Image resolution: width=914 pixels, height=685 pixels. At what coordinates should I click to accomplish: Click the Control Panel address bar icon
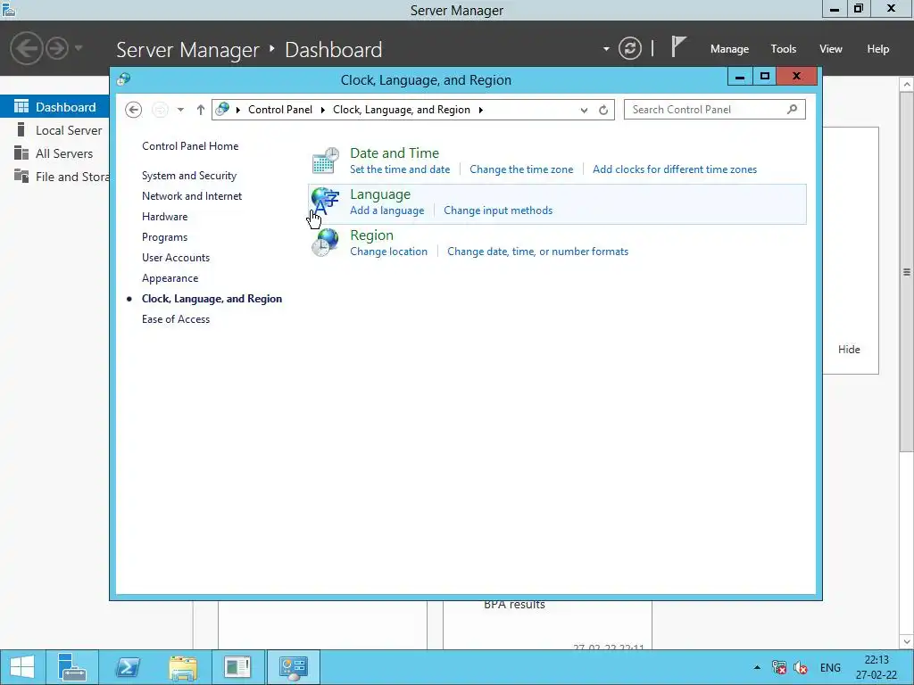222,109
